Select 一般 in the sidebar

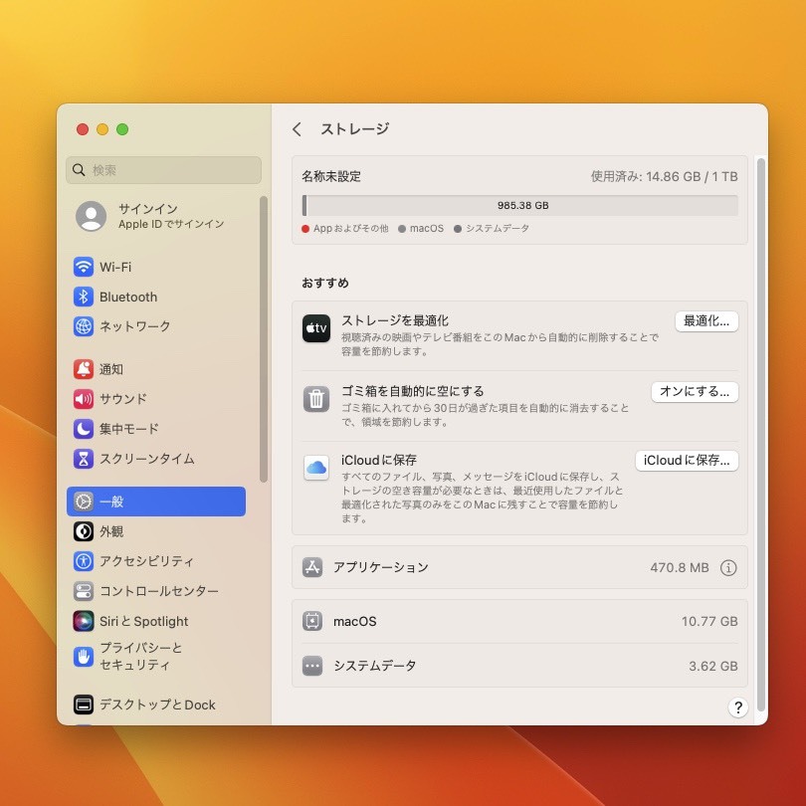(156, 502)
